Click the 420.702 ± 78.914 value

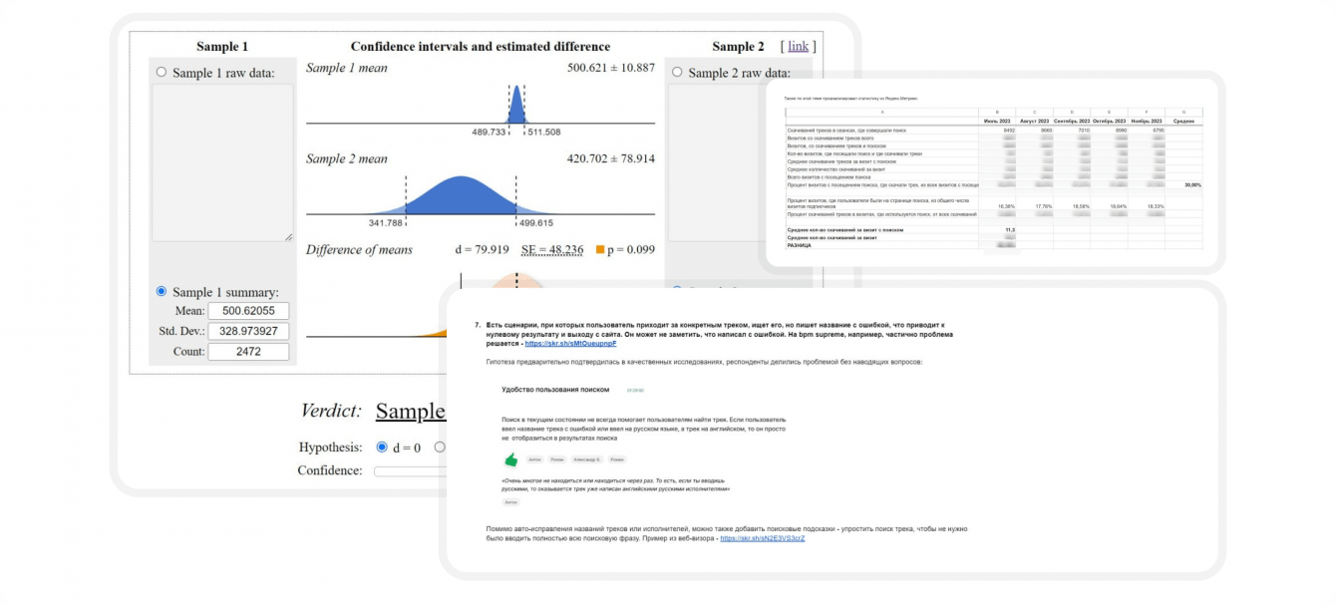tap(611, 158)
